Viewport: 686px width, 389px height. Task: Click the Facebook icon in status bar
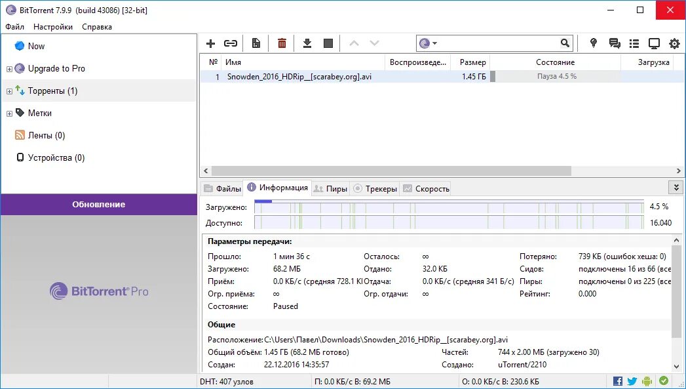point(618,381)
